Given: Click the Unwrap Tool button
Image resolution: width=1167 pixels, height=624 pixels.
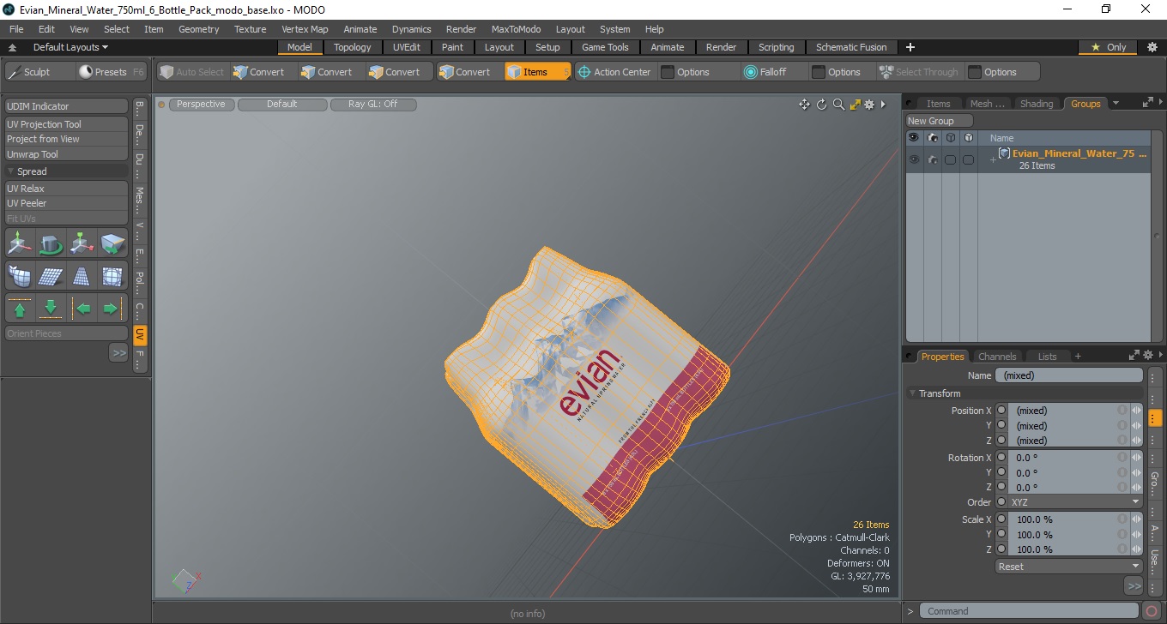Looking at the screenshot, I should pyautogui.click(x=66, y=154).
